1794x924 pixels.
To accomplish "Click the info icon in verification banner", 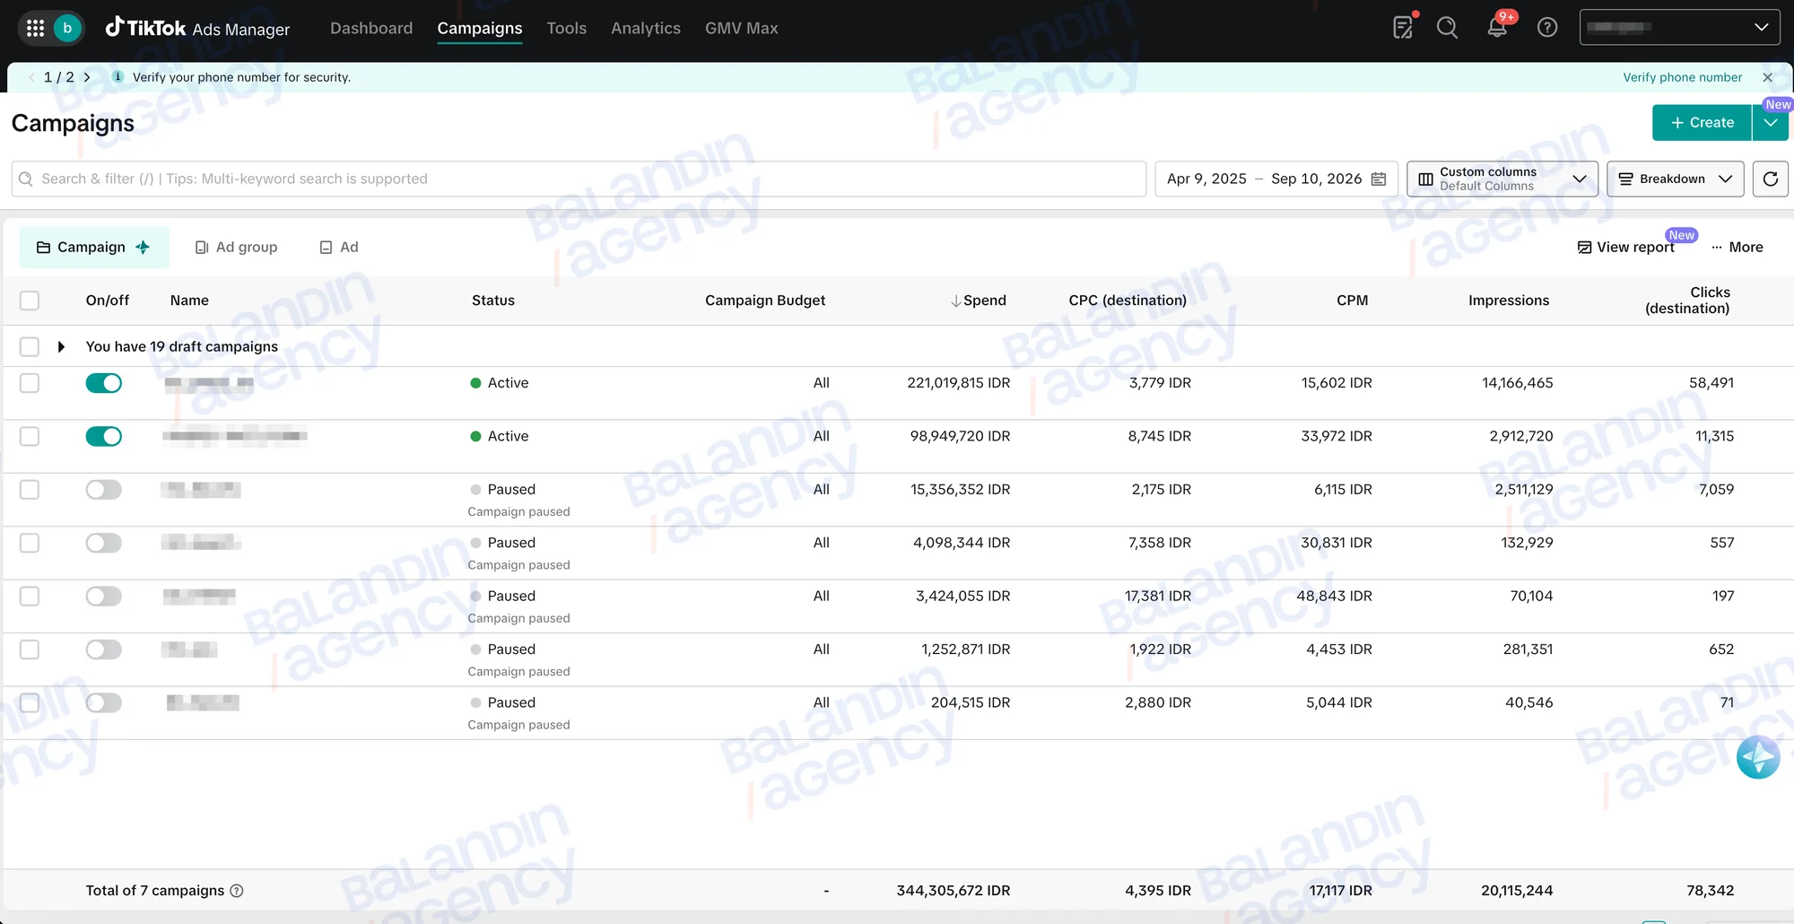I will (118, 77).
